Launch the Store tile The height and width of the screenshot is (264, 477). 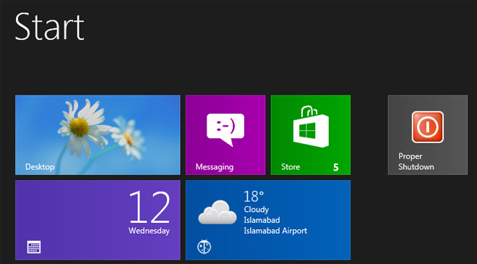(311, 135)
